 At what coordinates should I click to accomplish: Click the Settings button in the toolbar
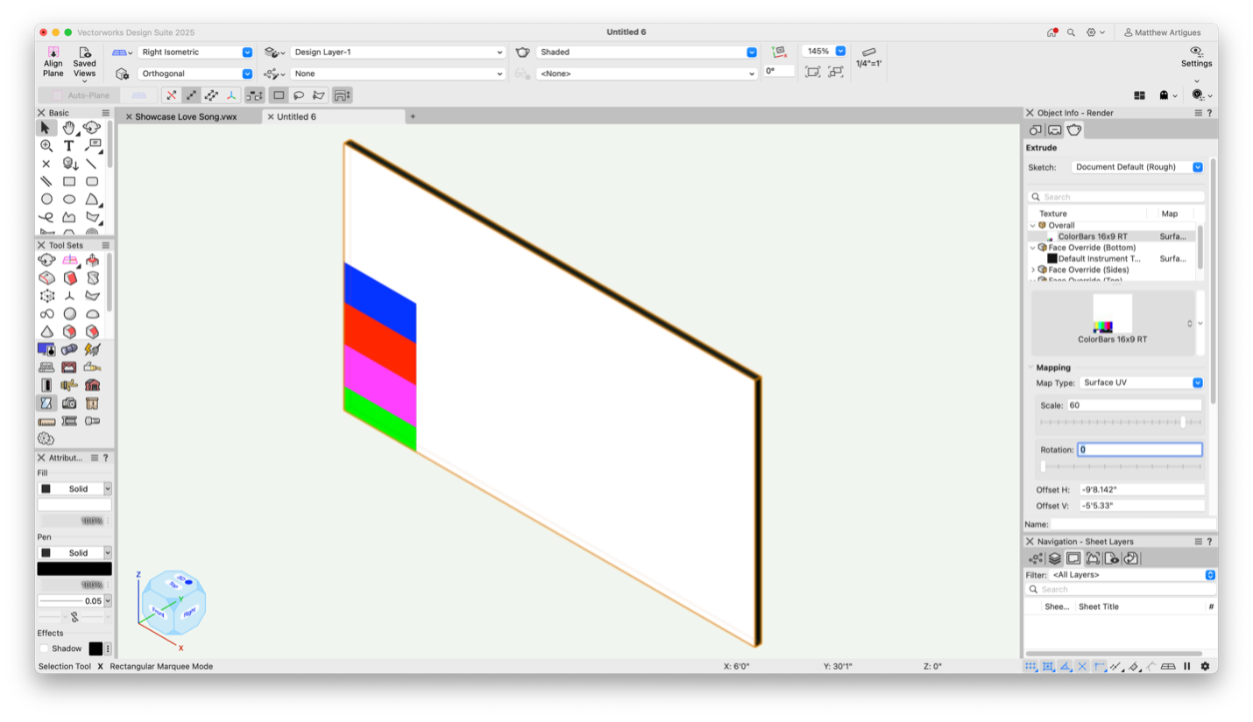coord(1196,57)
